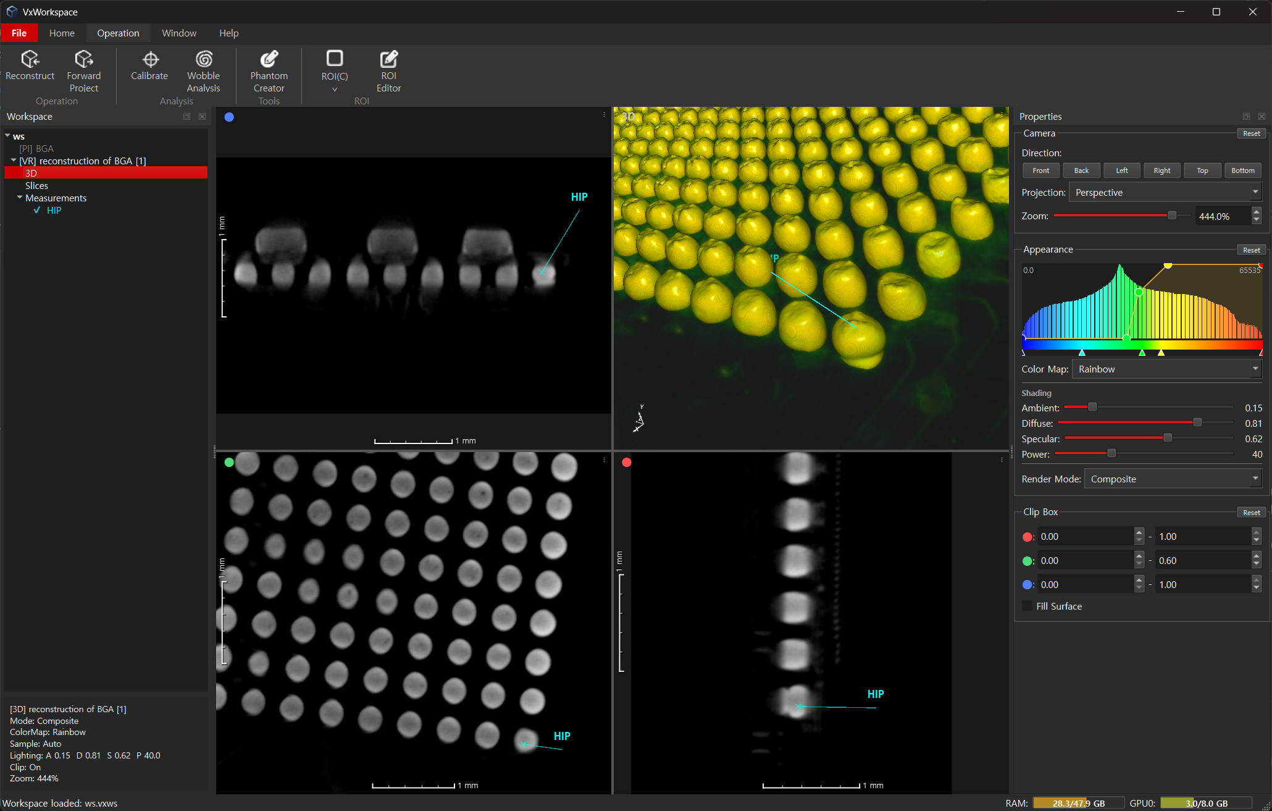The width and height of the screenshot is (1272, 811).
Task: Click the options menu on the 3D view
Action: (1000, 115)
